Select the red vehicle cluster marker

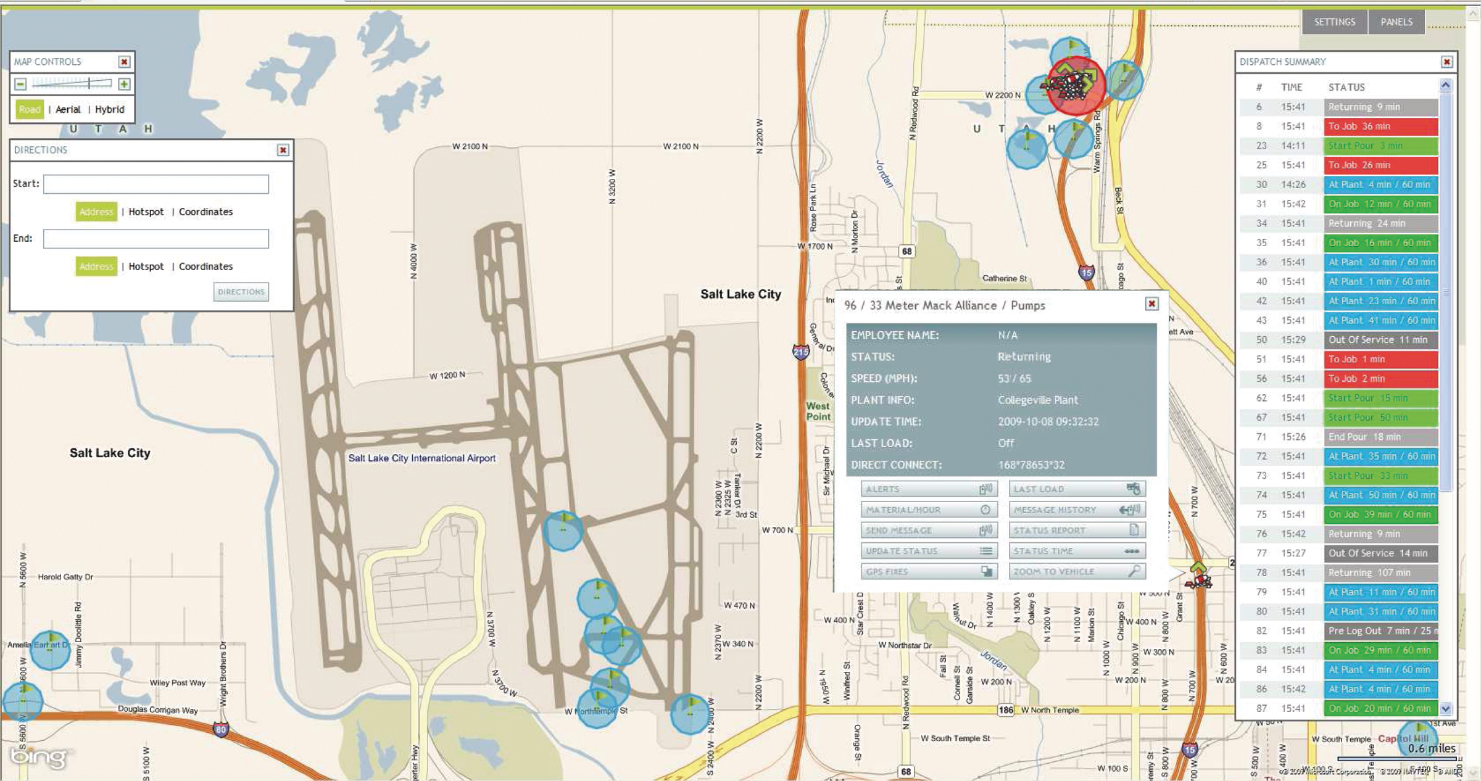point(1076,86)
